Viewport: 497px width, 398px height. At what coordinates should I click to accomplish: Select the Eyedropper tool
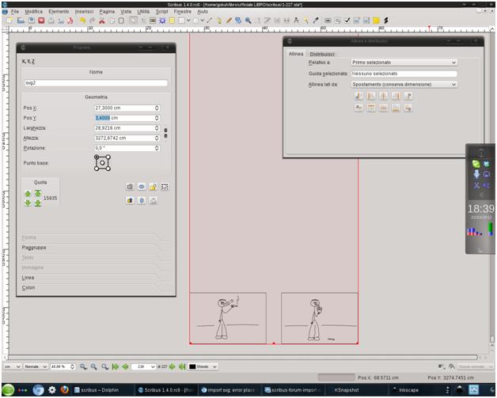[x=316, y=21]
